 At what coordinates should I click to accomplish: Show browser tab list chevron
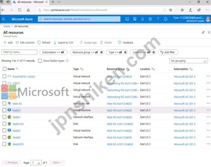coord(59,2)
